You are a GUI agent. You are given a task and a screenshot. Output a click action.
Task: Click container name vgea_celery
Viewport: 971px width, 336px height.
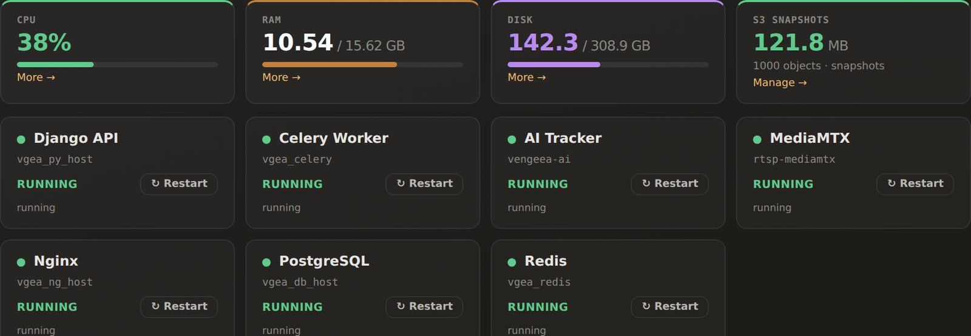click(x=297, y=159)
